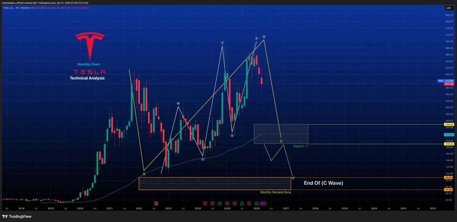Select the 'Monthly Demand Zone' label

pyautogui.click(x=275, y=192)
